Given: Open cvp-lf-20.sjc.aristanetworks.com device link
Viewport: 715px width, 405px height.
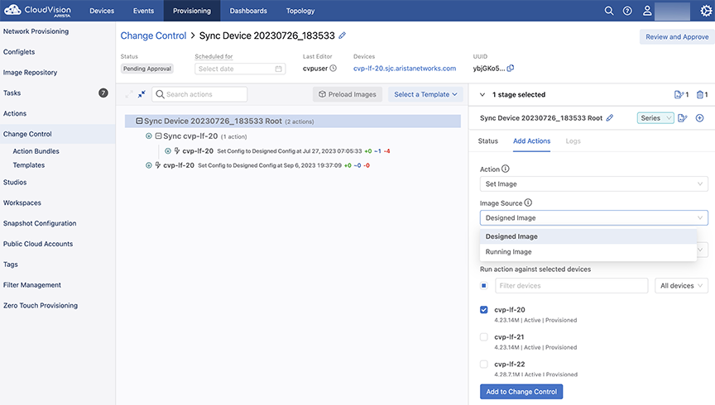Looking at the screenshot, I should 405,69.
